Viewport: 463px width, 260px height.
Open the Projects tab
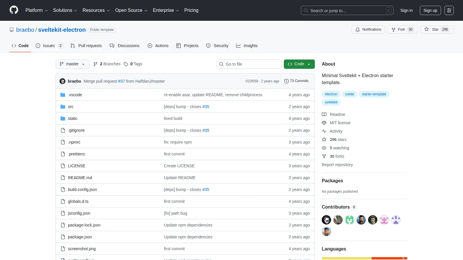[187, 46]
